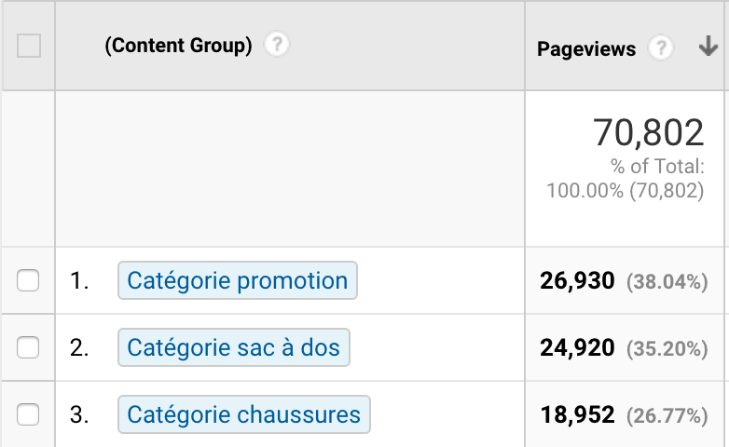
Task: Click the % of Total summary text
Action: click(657, 167)
